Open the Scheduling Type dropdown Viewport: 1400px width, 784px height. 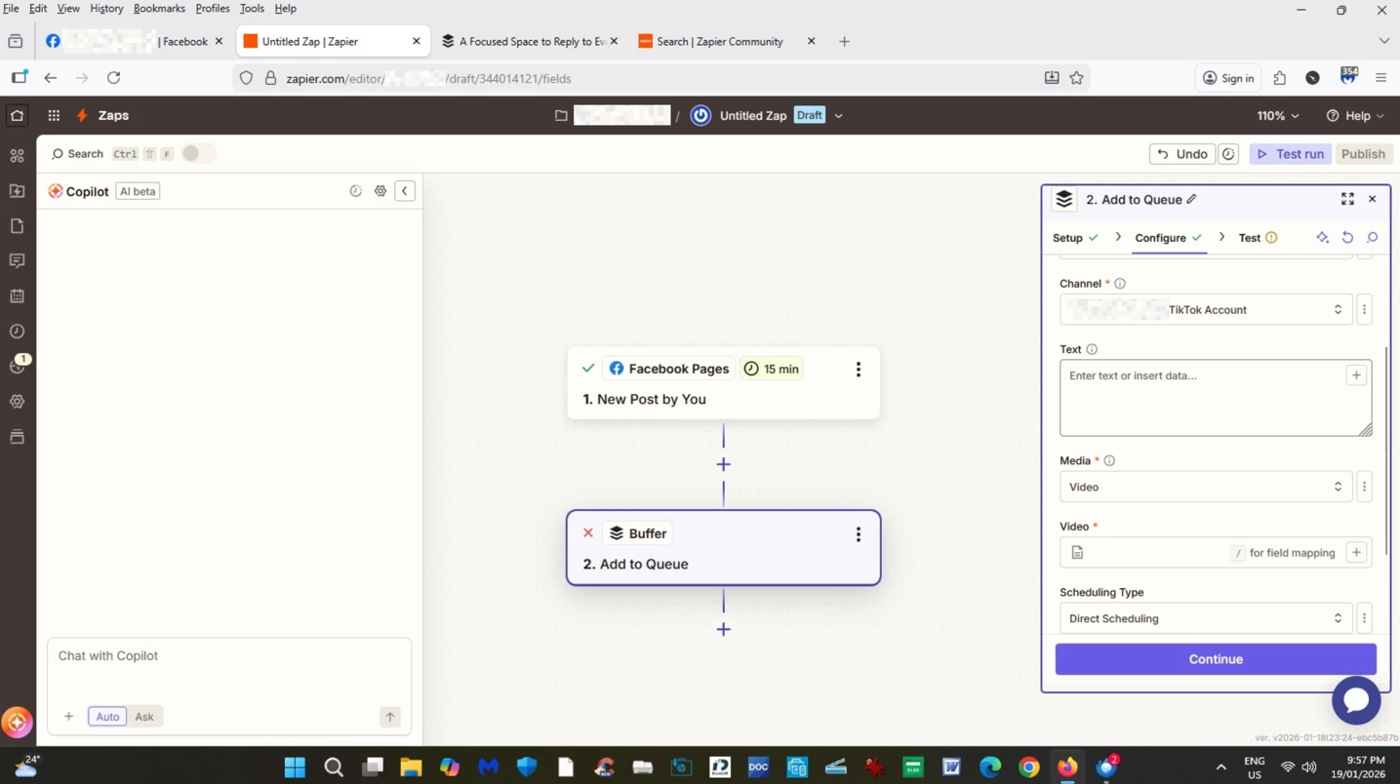point(1205,618)
